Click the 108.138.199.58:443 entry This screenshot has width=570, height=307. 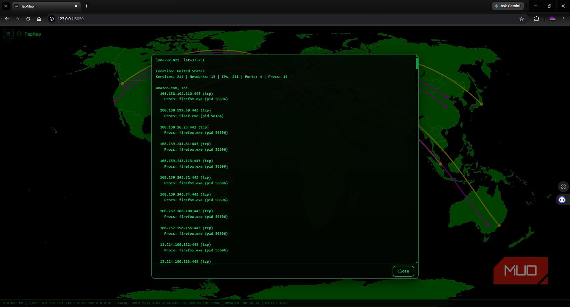(185, 110)
